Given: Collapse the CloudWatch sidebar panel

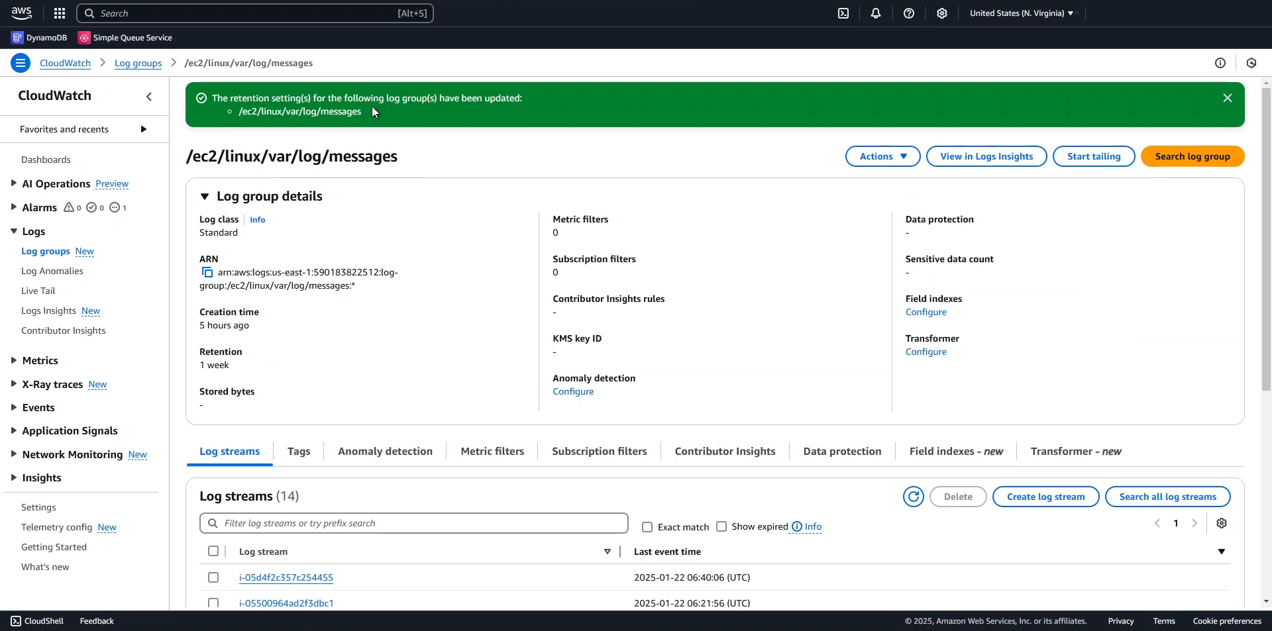Looking at the screenshot, I should coord(149,97).
